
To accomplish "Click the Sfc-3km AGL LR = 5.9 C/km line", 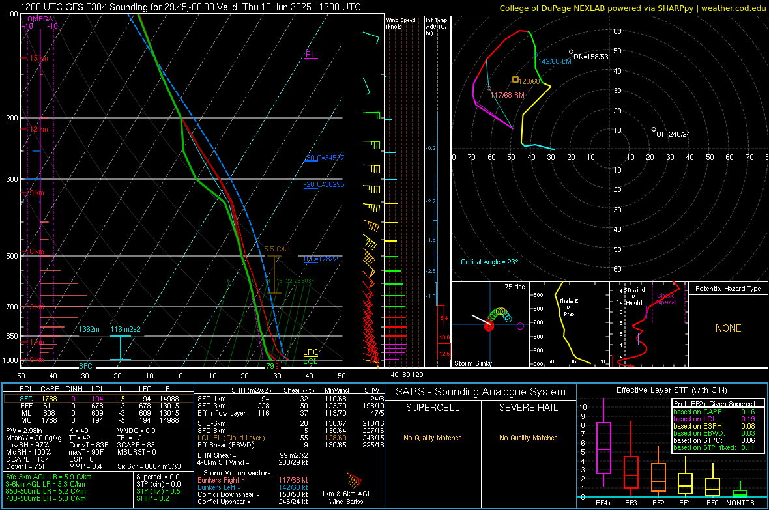I will (x=49, y=477).
